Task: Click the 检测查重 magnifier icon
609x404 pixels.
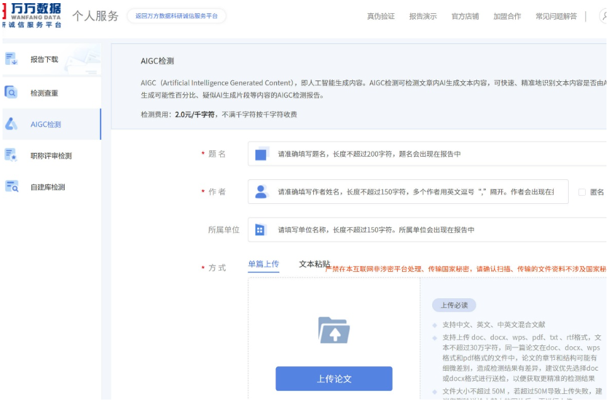Action: [11, 93]
